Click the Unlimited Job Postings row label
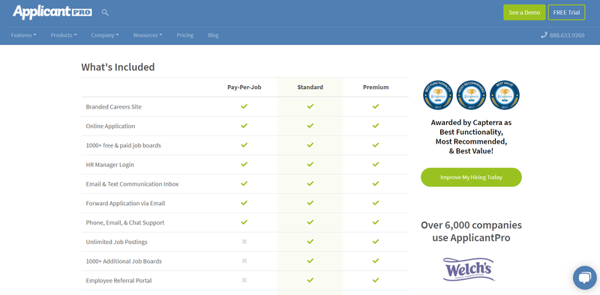This screenshot has height=295, width=600. point(116,242)
